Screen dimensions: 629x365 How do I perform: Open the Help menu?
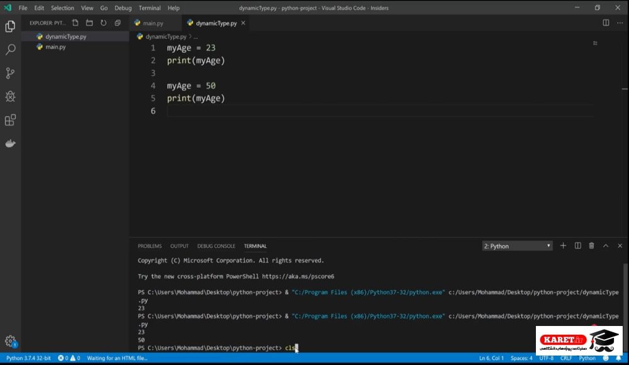174,8
